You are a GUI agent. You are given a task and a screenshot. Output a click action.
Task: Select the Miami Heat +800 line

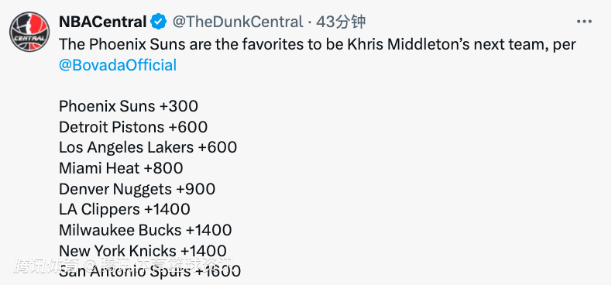tap(121, 168)
